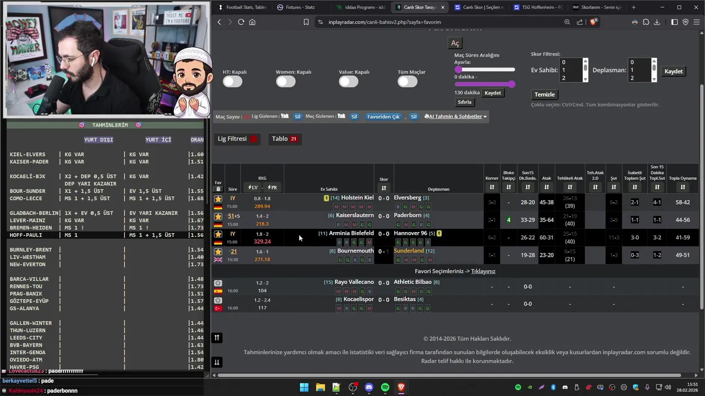Follow the Tıklayınız link
The height and width of the screenshot is (396, 705).
[483, 271]
